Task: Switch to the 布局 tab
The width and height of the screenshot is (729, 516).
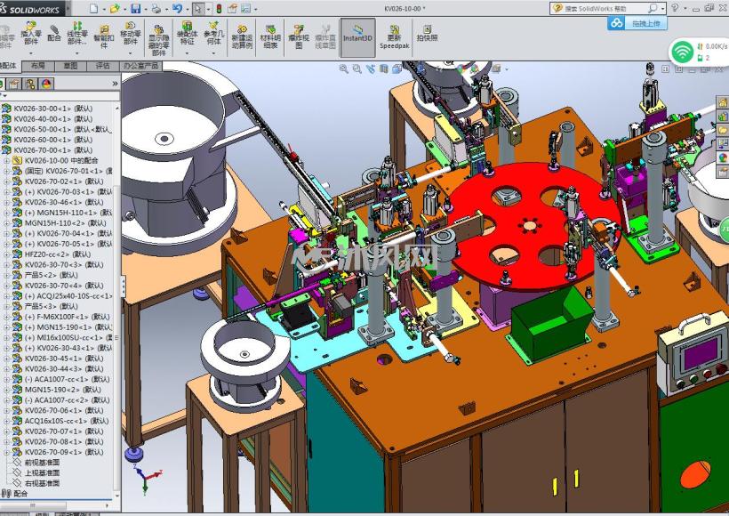Action: coord(38,66)
